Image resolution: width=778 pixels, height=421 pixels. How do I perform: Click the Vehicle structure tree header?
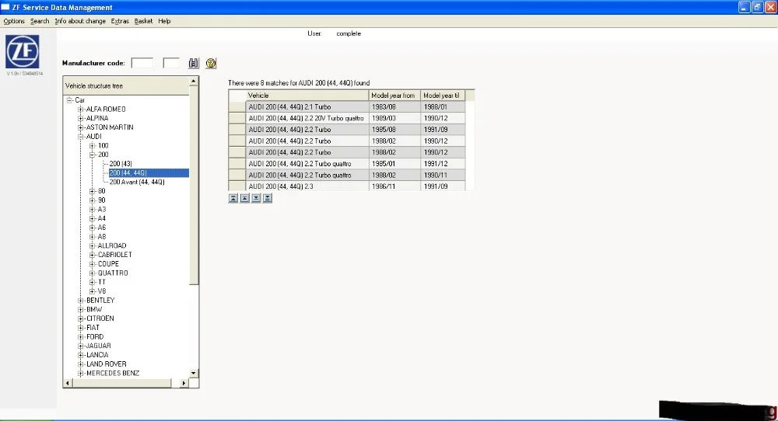[127, 85]
